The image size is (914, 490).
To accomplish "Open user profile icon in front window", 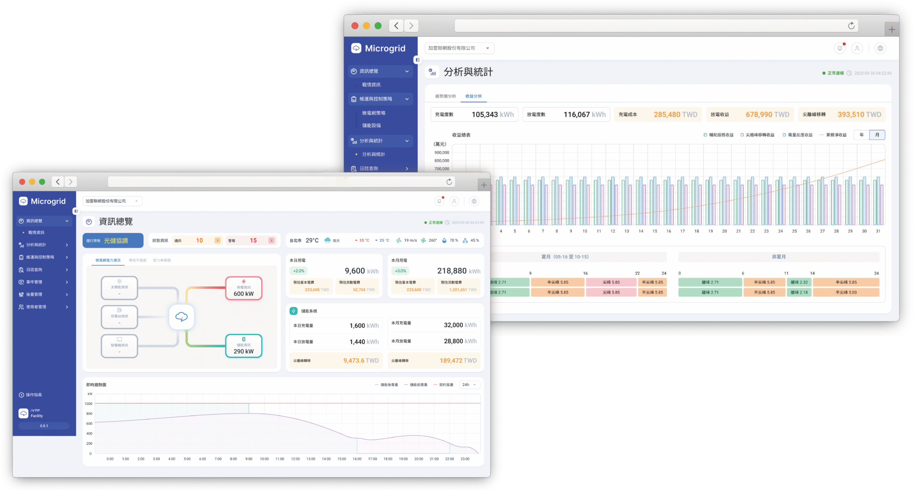I will tap(454, 201).
